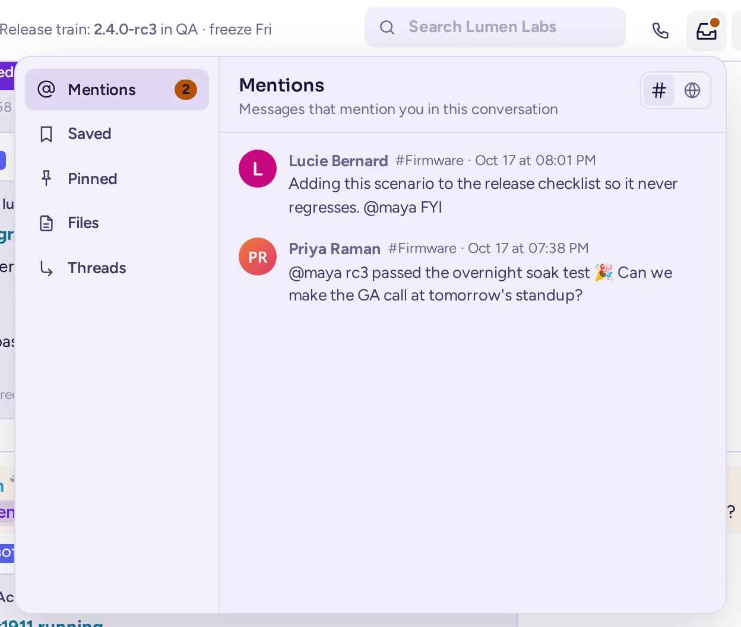Jump to #Firmware from Priya's message
Screen dimensions: 741x627
423,248
